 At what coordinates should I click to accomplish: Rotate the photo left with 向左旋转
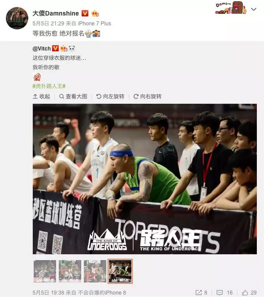coord(110,96)
